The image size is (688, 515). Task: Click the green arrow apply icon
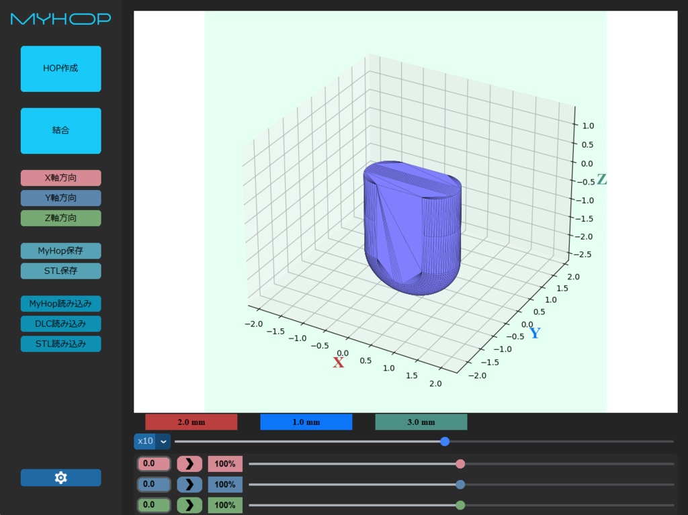[189, 505]
